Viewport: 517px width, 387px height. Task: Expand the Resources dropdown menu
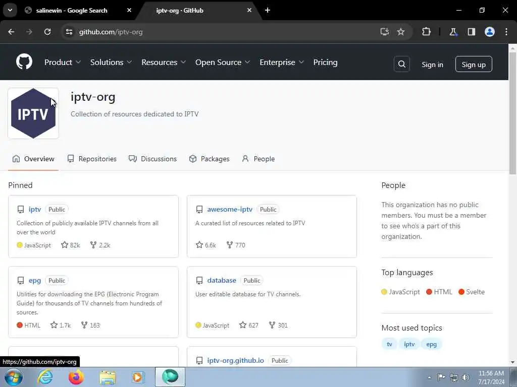click(164, 62)
